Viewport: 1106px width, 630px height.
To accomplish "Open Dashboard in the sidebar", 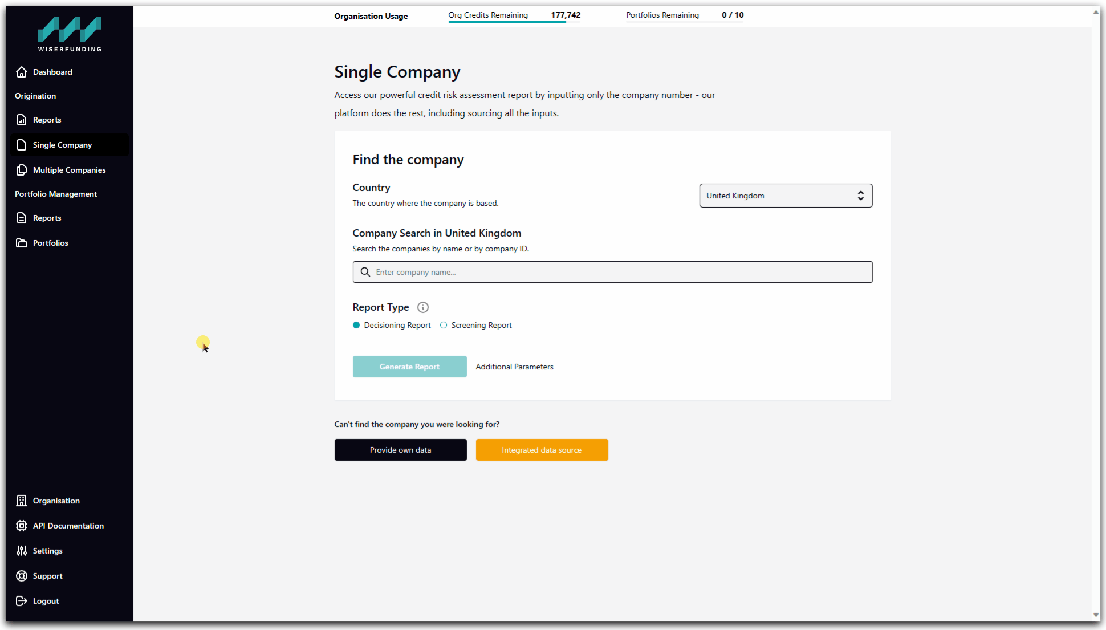I will click(70, 72).
